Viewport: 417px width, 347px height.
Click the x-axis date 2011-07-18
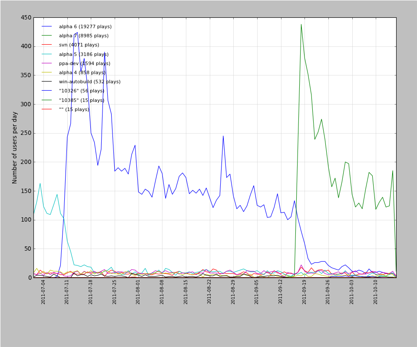90,292
